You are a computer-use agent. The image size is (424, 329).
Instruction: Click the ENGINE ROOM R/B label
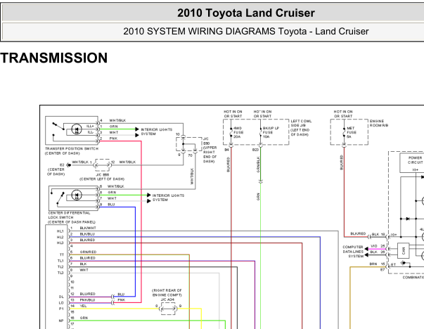pos(379,123)
